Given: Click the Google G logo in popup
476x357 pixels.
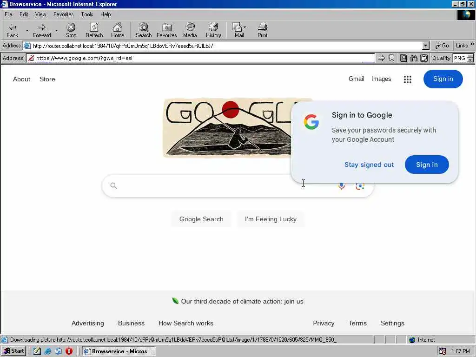Looking at the screenshot, I should pos(311,122).
